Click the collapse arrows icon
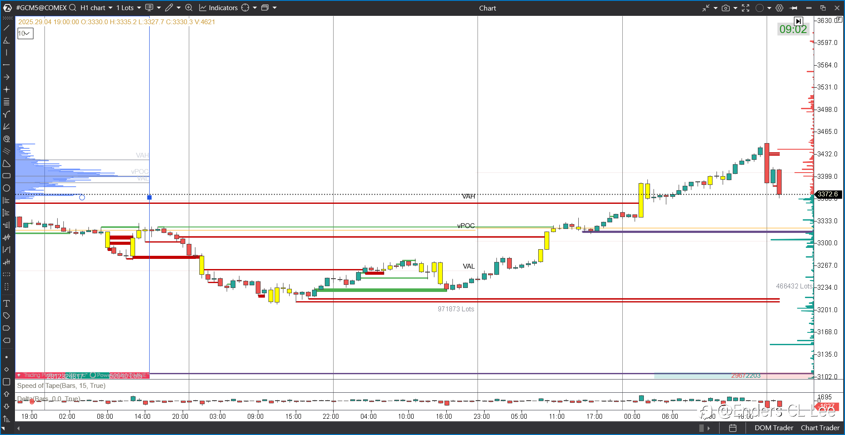 pos(705,8)
